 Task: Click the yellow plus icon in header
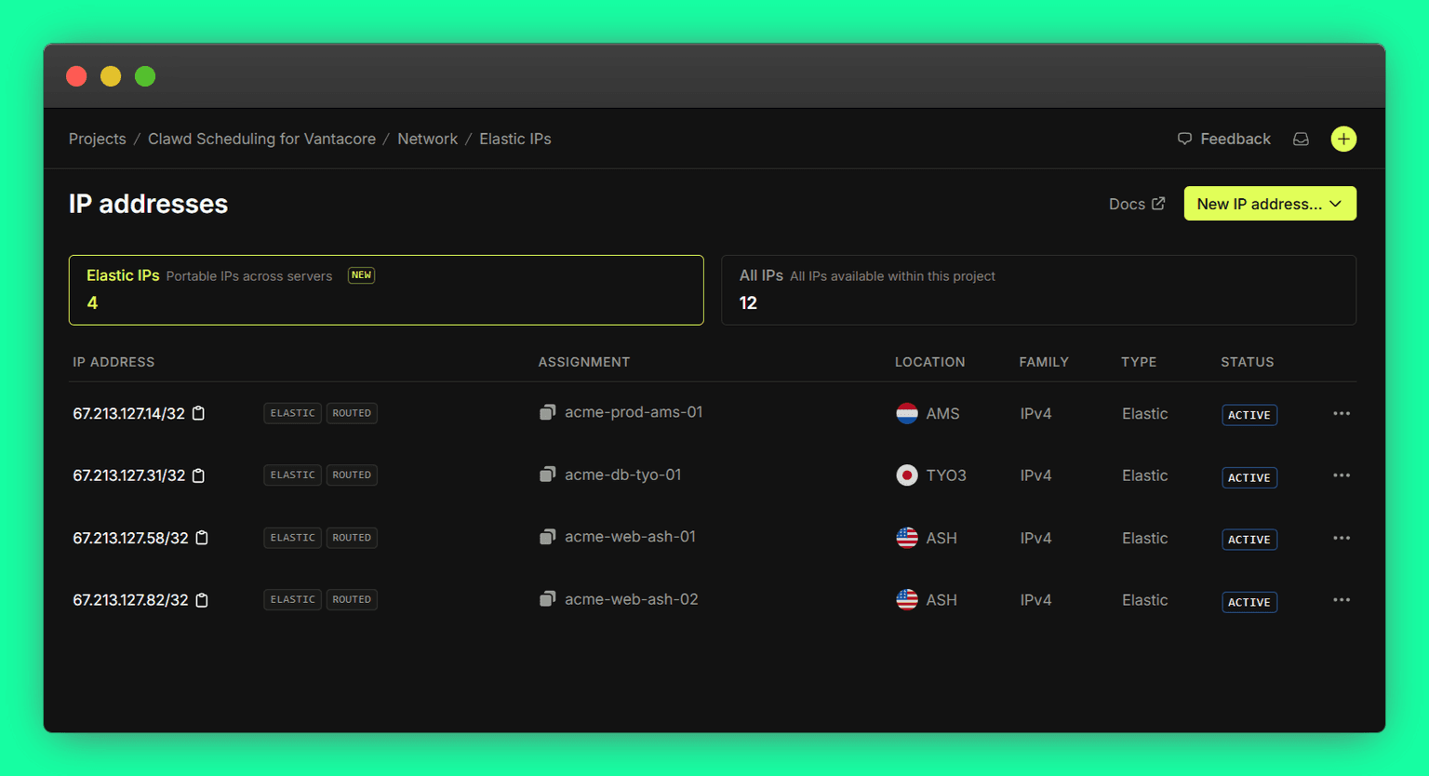pyautogui.click(x=1343, y=139)
